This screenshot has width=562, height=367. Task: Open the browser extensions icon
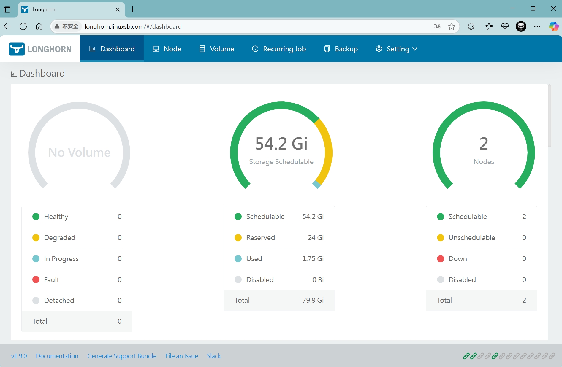tap(471, 26)
